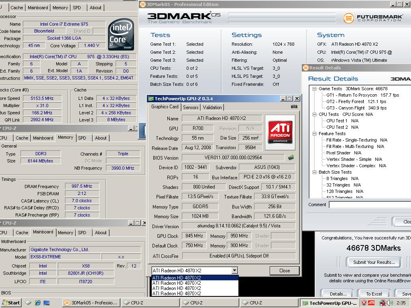Click the Futuremark orange logo icon
Viewport: 411px width, 308px height.
pos(349,18)
